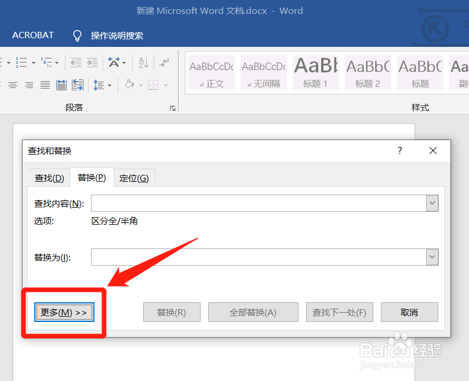Click inside the 查找内容 input field
469x381 pixels.
click(255, 203)
